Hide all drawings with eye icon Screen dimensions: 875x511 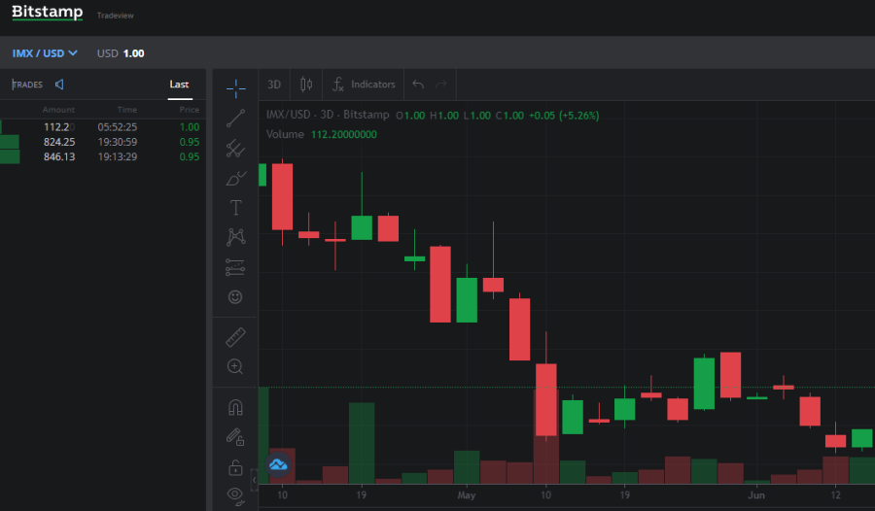235,494
